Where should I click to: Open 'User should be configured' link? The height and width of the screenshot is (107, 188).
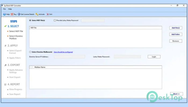63,52
